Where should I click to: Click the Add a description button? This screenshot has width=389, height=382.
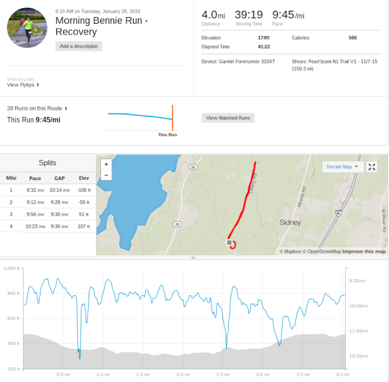tap(79, 46)
